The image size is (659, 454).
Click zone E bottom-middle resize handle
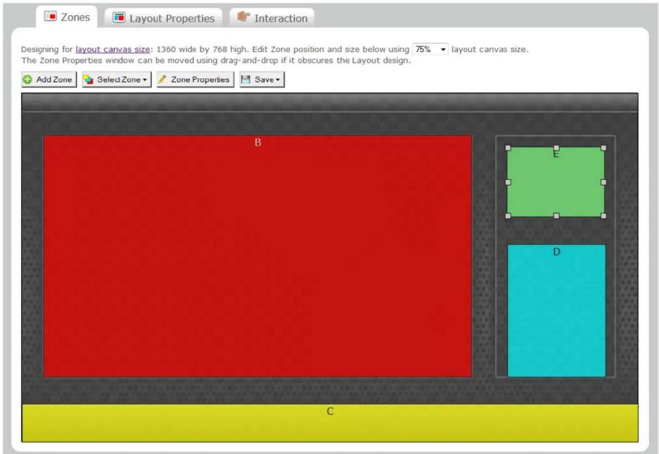pyautogui.click(x=556, y=216)
